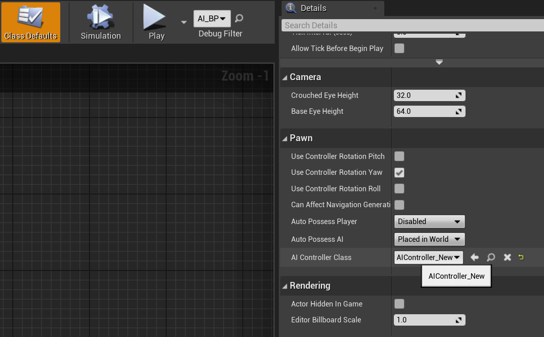Open the Auto Possess Player dropdown
Image resolution: width=544 pixels, height=337 pixels.
pyautogui.click(x=429, y=221)
